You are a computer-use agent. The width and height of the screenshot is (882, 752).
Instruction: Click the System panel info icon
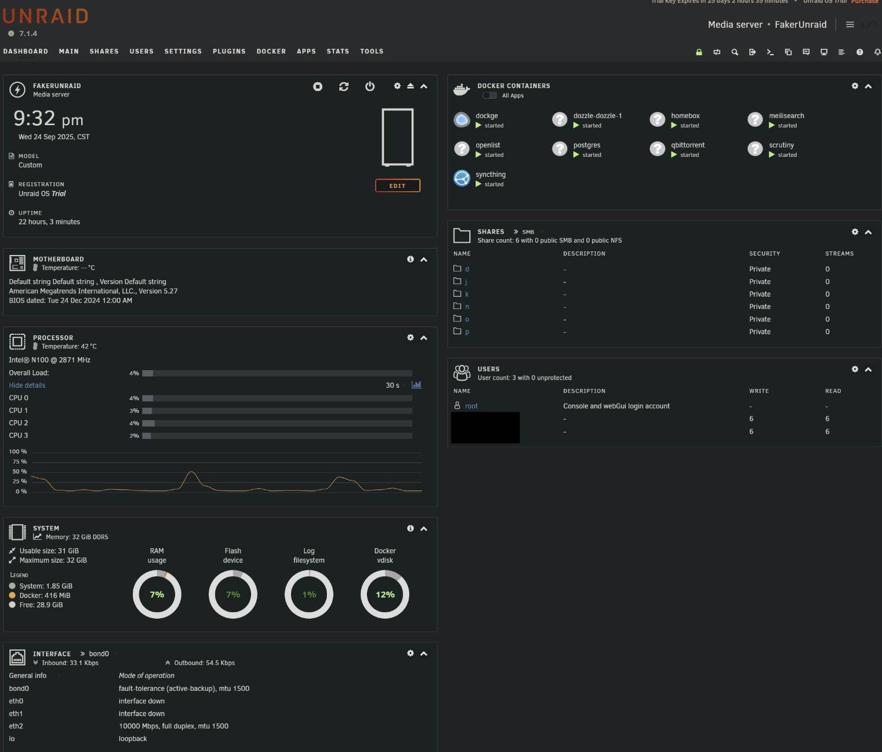coord(410,528)
